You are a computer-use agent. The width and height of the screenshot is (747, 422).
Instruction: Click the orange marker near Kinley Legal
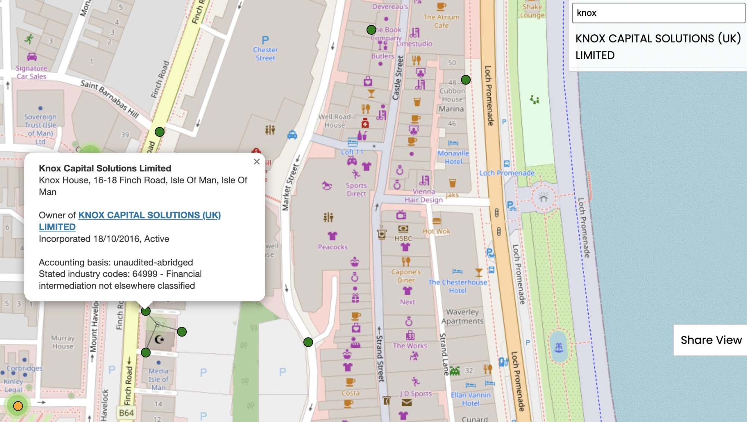(18, 406)
